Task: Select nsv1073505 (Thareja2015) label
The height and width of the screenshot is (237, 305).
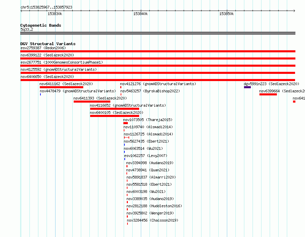Action: coord(148,120)
